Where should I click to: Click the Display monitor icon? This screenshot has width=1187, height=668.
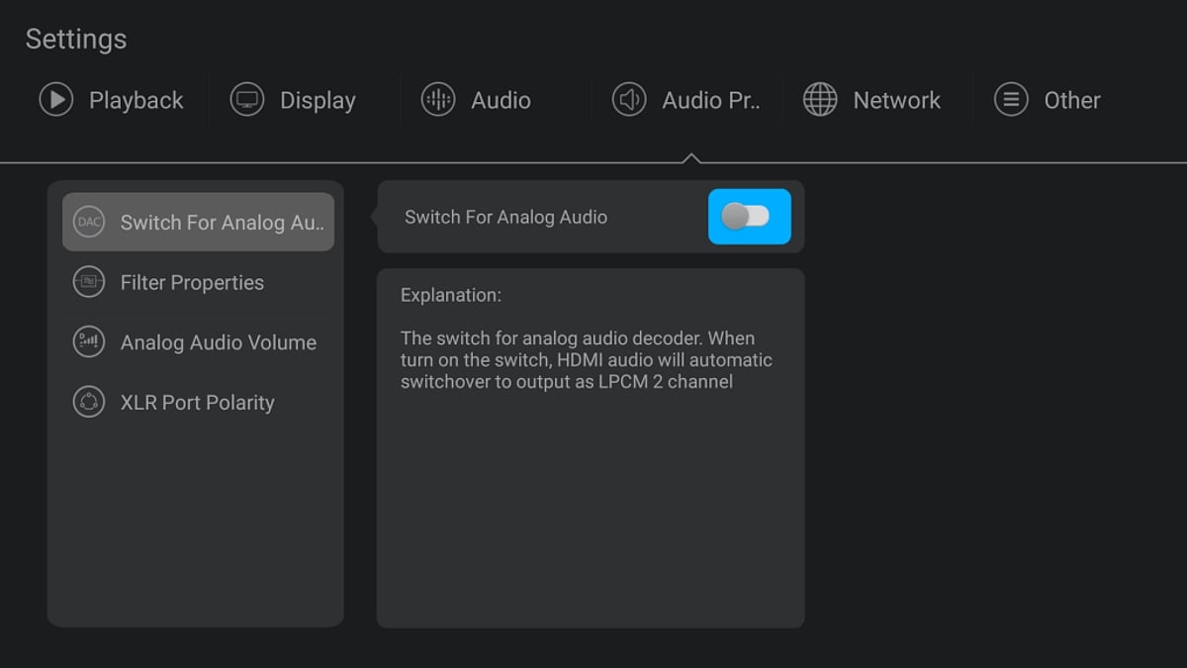coord(247,100)
